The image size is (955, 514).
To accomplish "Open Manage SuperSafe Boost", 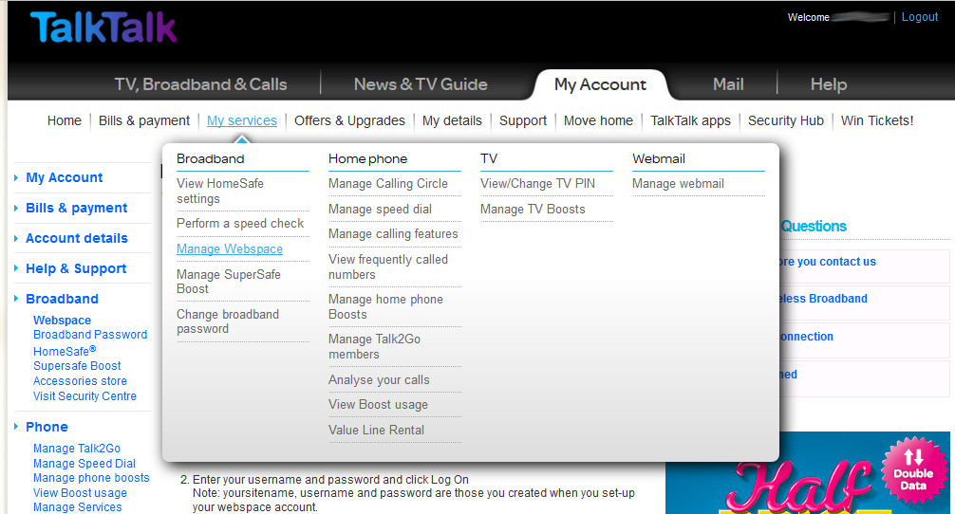I will coord(229,282).
